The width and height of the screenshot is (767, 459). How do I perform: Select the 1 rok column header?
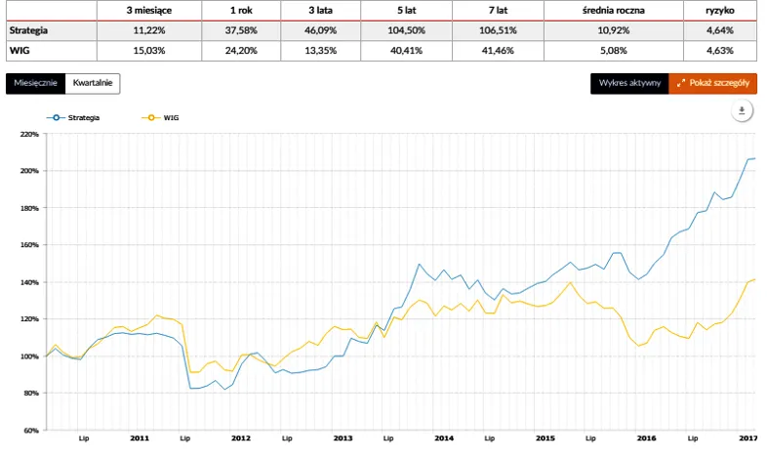239,10
